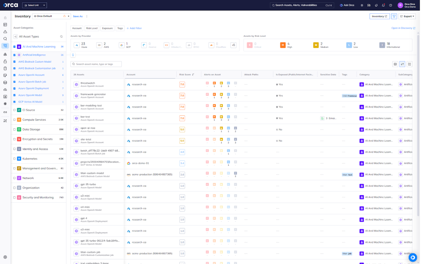The width and height of the screenshot is (423, 264).
Task: Select the Risk Level filter tab
Action: [91, 28]
